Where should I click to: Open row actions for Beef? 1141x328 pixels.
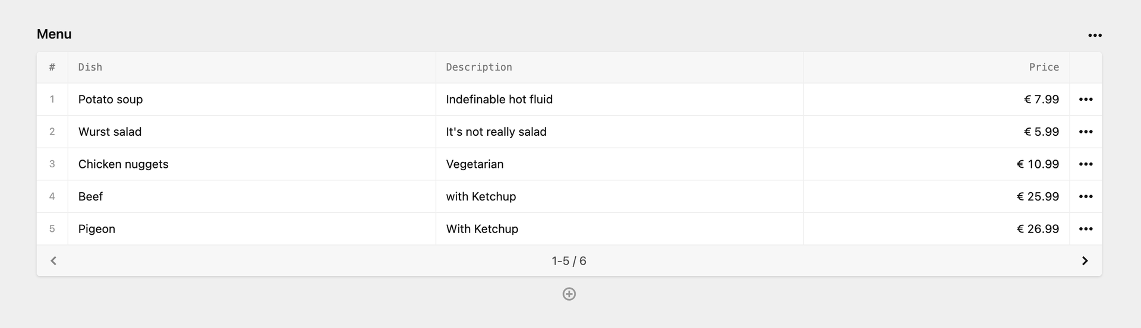[x=1086, y=196]
